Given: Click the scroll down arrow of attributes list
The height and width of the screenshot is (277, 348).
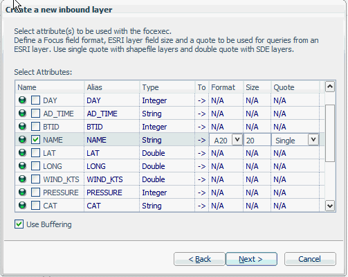Looking at the screenshot, I should point(330,206).
